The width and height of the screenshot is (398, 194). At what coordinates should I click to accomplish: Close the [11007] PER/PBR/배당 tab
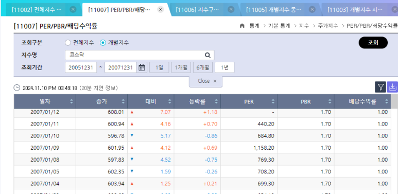coord(161,10)
